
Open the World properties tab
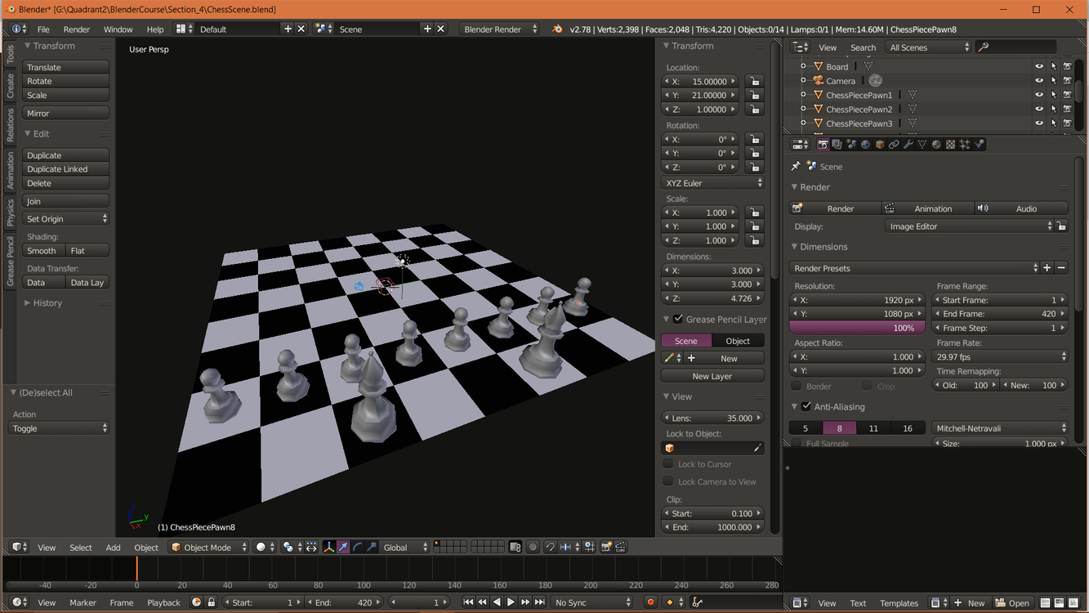(x=865, y=145)
